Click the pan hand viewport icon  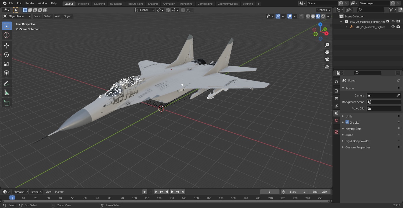[327, 52]
